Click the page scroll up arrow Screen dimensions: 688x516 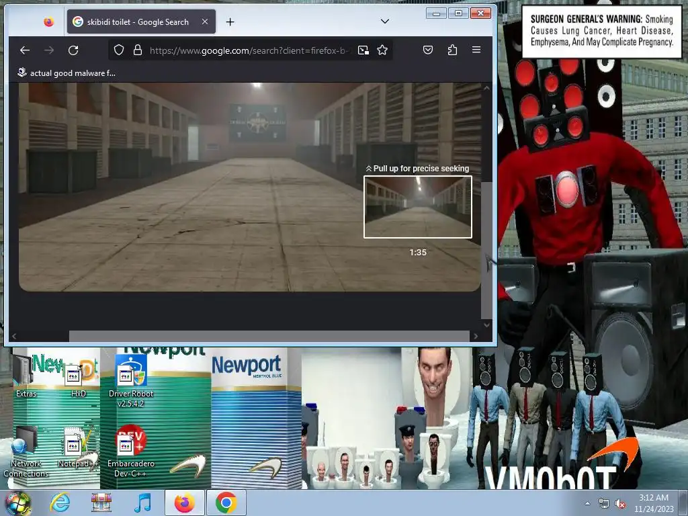coord(486,88)
